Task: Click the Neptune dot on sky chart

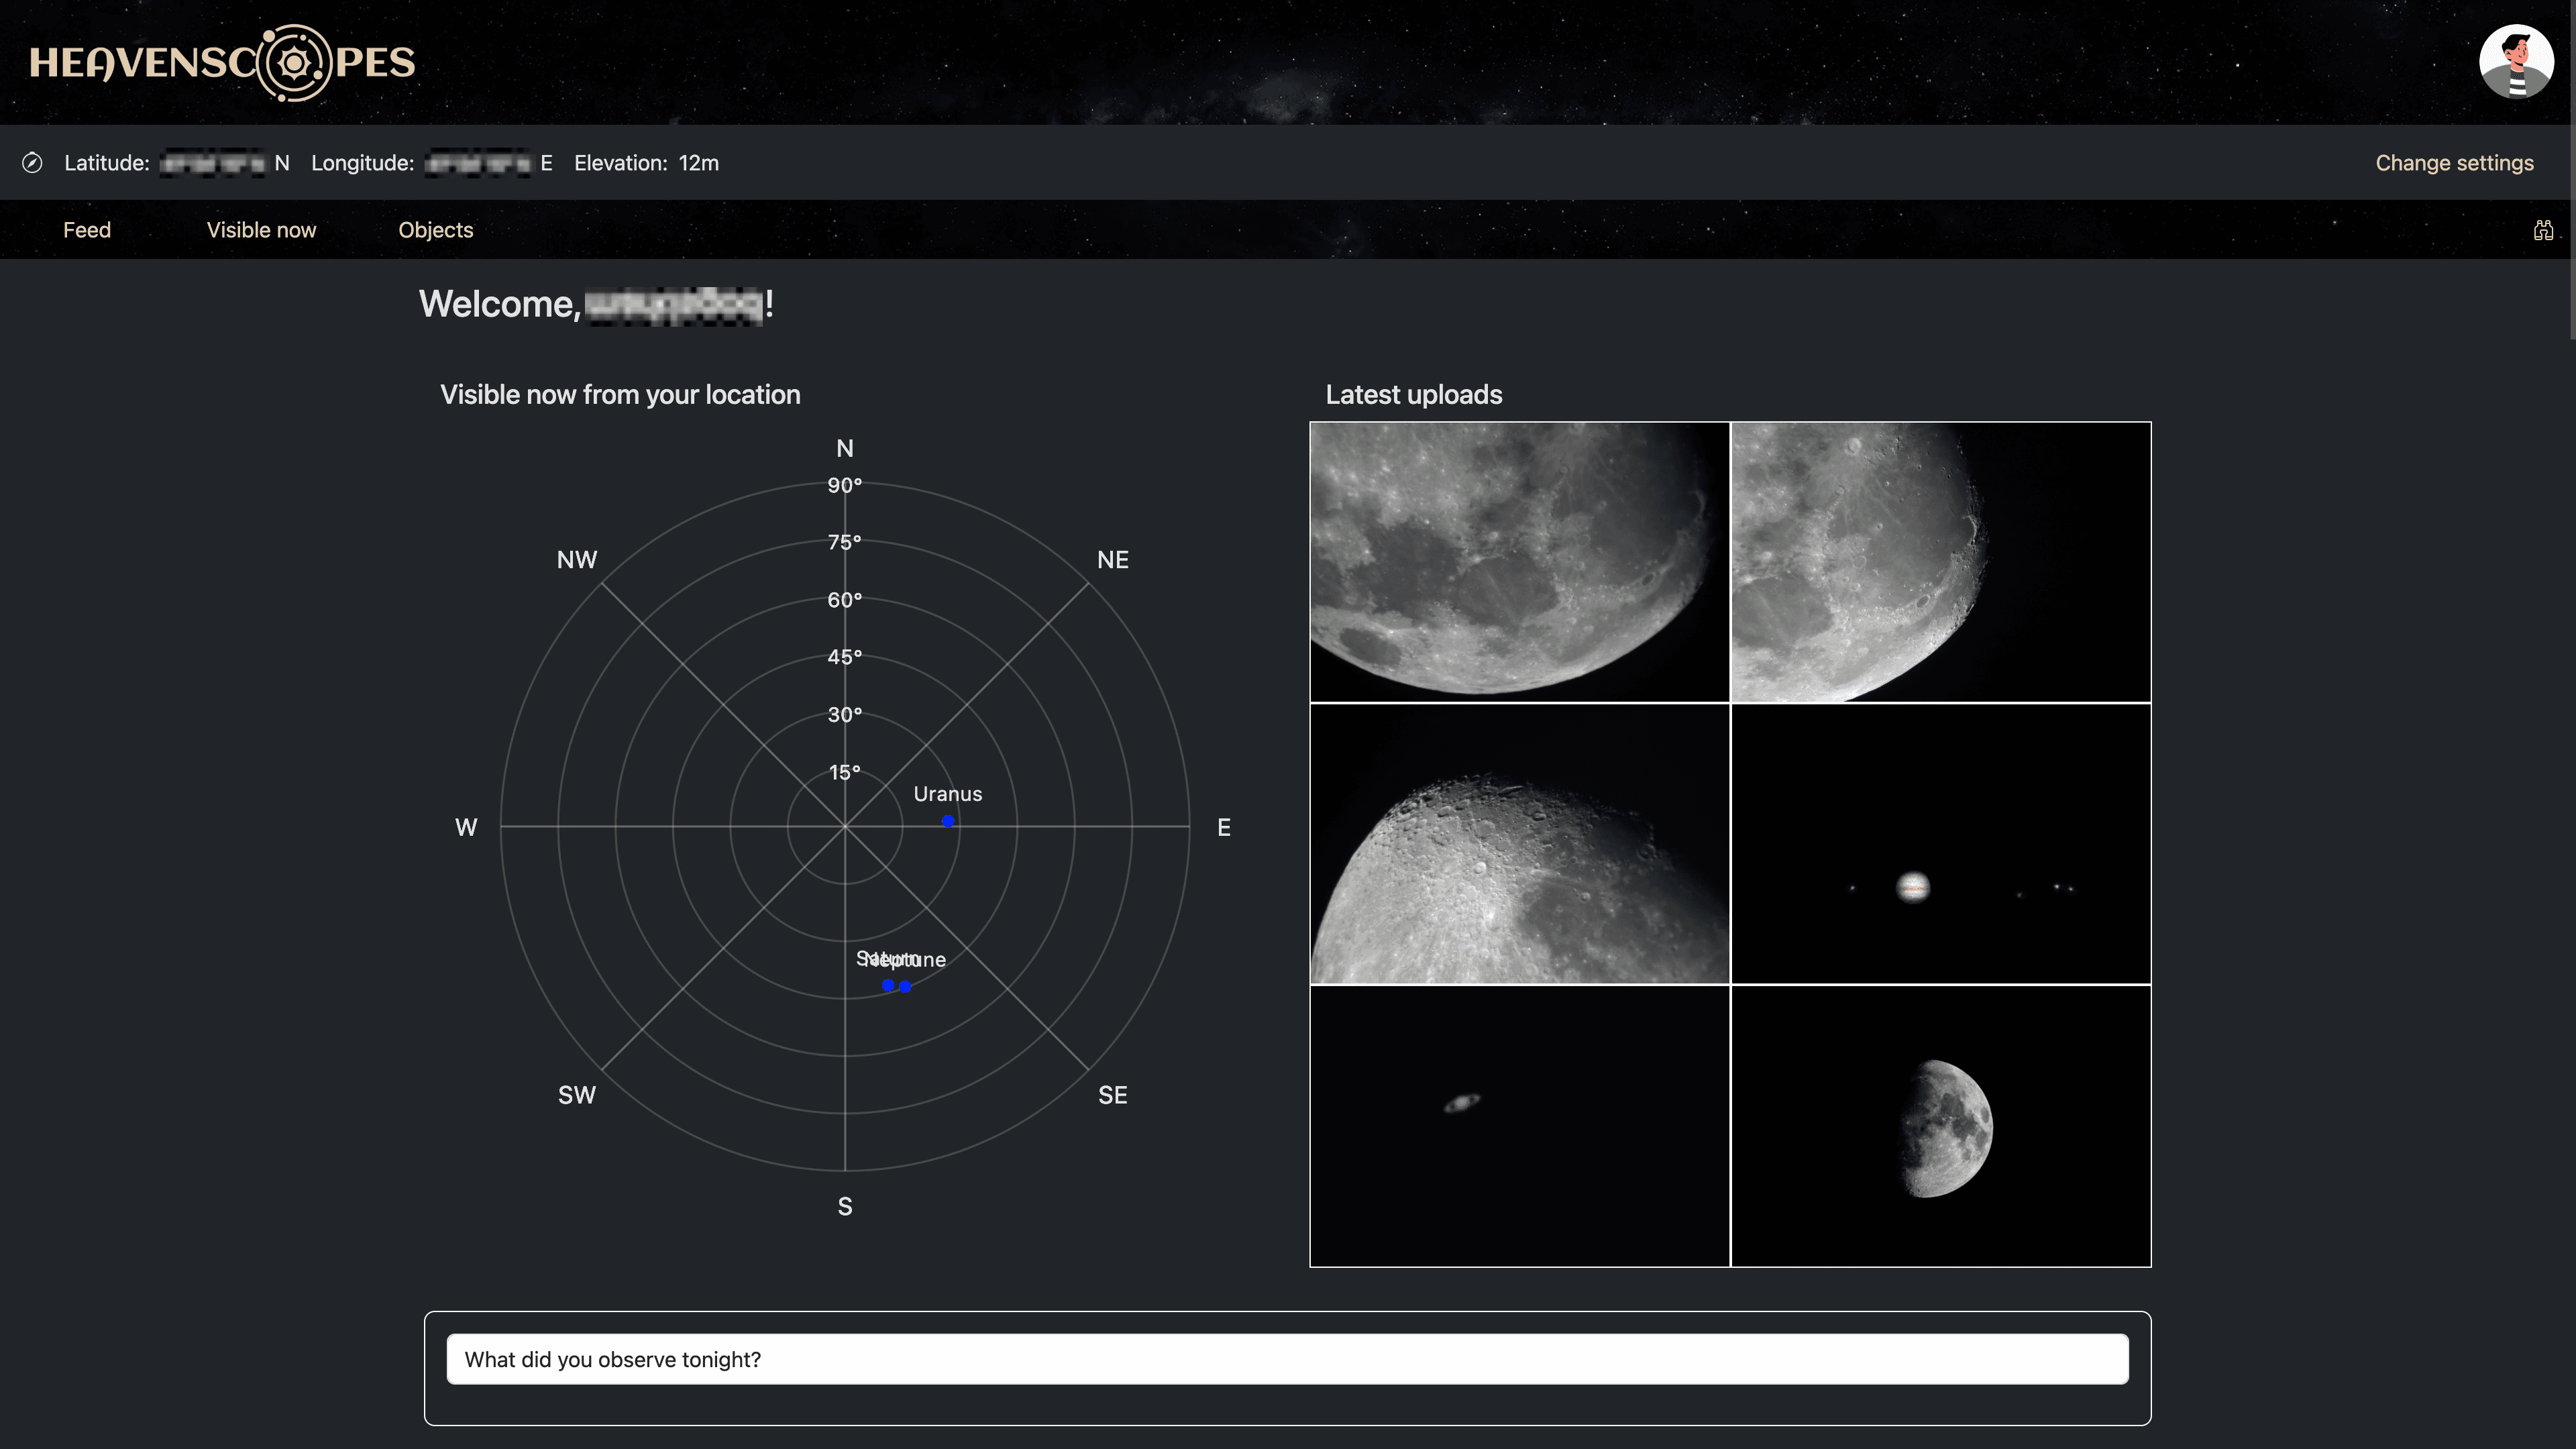Action: (906, 987)
